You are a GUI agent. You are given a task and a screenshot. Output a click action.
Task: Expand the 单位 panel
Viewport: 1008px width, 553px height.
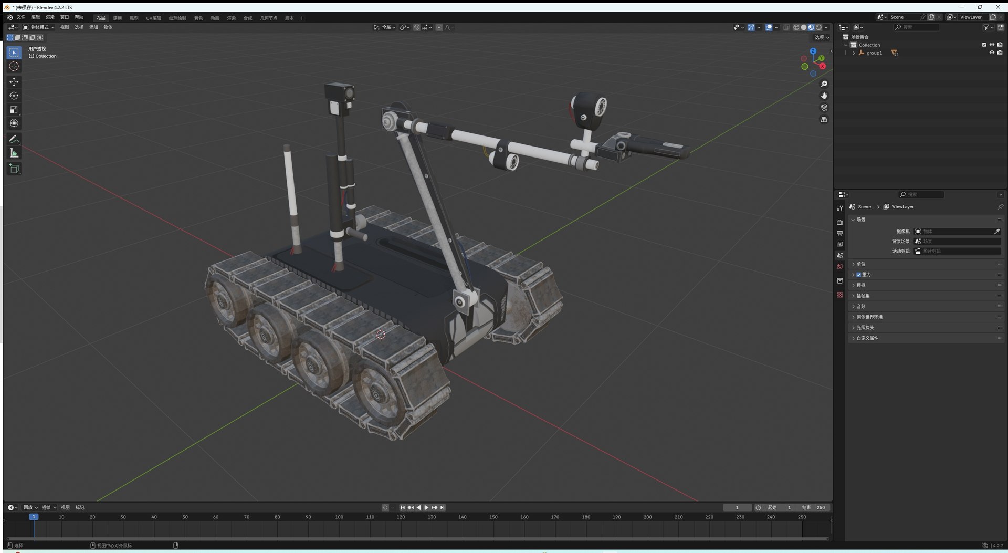926,264
